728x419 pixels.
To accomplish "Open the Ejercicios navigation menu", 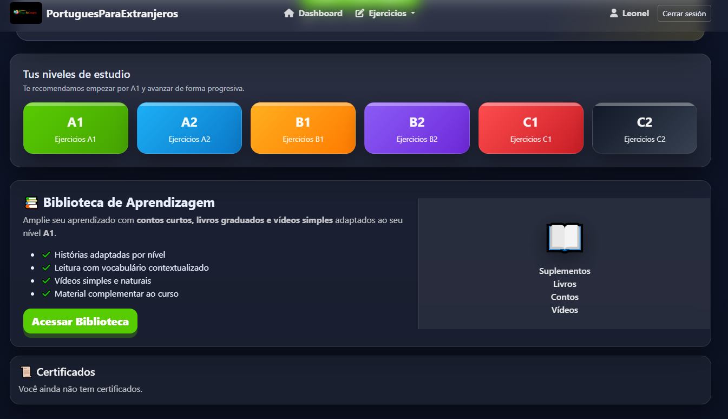I will coord(385,13).
